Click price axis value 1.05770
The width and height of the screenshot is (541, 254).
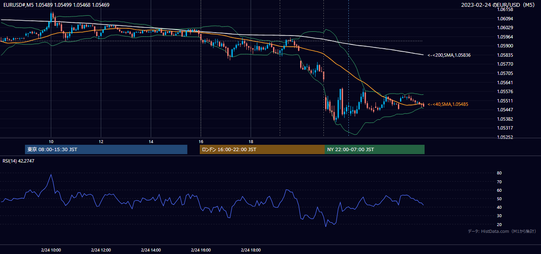[505, 64]
